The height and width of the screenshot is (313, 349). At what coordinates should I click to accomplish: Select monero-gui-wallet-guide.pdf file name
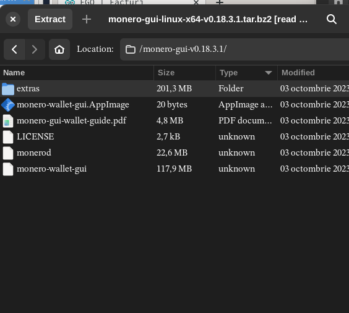[x=71, y=120]
